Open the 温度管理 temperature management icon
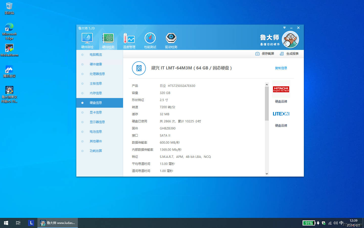The height and width of the screenshot is (228, 364). 129,39
